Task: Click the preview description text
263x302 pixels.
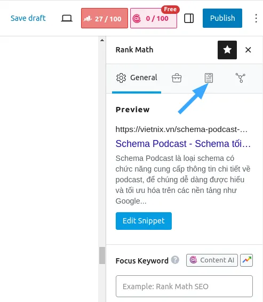Action: pyautogui.click(x=183, y=180)
